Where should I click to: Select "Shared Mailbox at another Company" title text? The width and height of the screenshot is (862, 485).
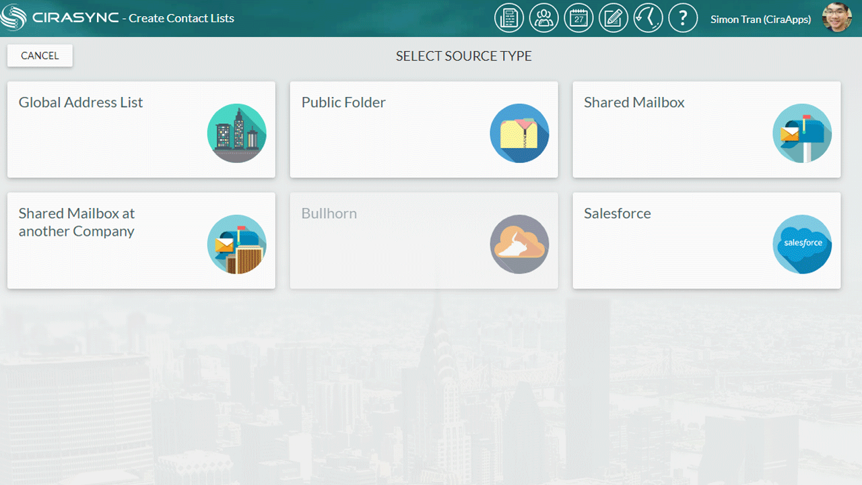77,222
